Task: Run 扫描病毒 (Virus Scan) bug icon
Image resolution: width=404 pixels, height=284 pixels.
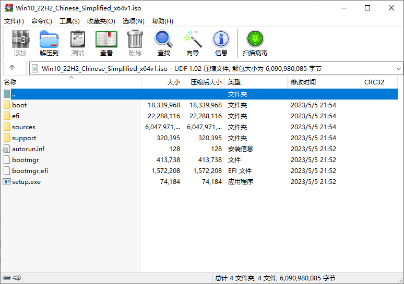Action: tap(255, 39)
